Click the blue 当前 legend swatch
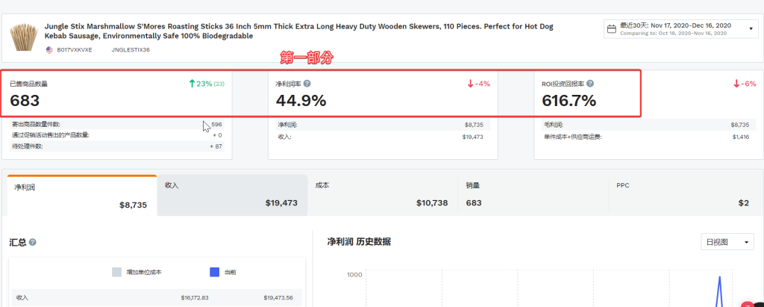Screen dimensions: 764x307 [214, 272]
